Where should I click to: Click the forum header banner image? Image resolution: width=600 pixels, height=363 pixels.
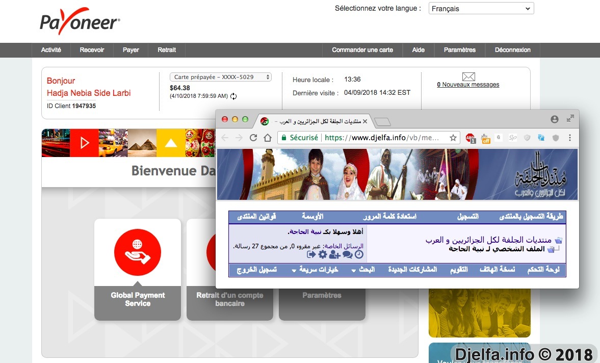coord(397,174)
